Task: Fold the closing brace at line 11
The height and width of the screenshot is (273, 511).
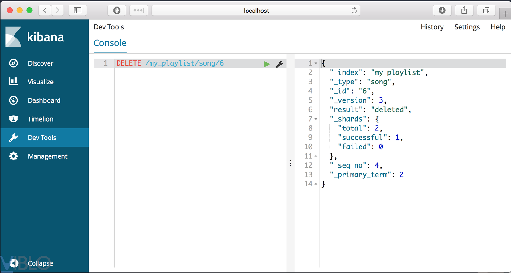Action: [316, 156]
